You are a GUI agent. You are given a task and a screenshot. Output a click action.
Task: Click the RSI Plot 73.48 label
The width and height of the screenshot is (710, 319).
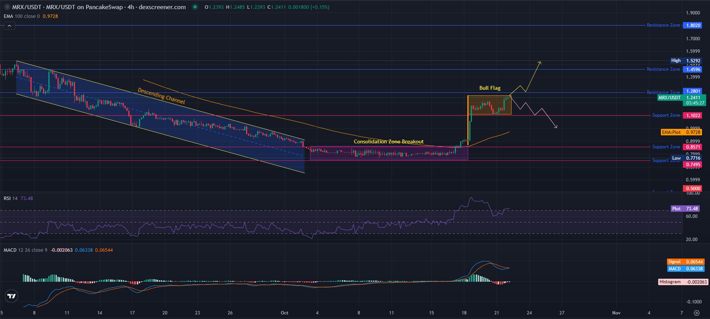click(685, 209)
